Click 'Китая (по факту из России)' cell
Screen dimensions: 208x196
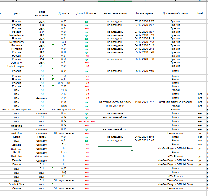(x=175, y=102)
